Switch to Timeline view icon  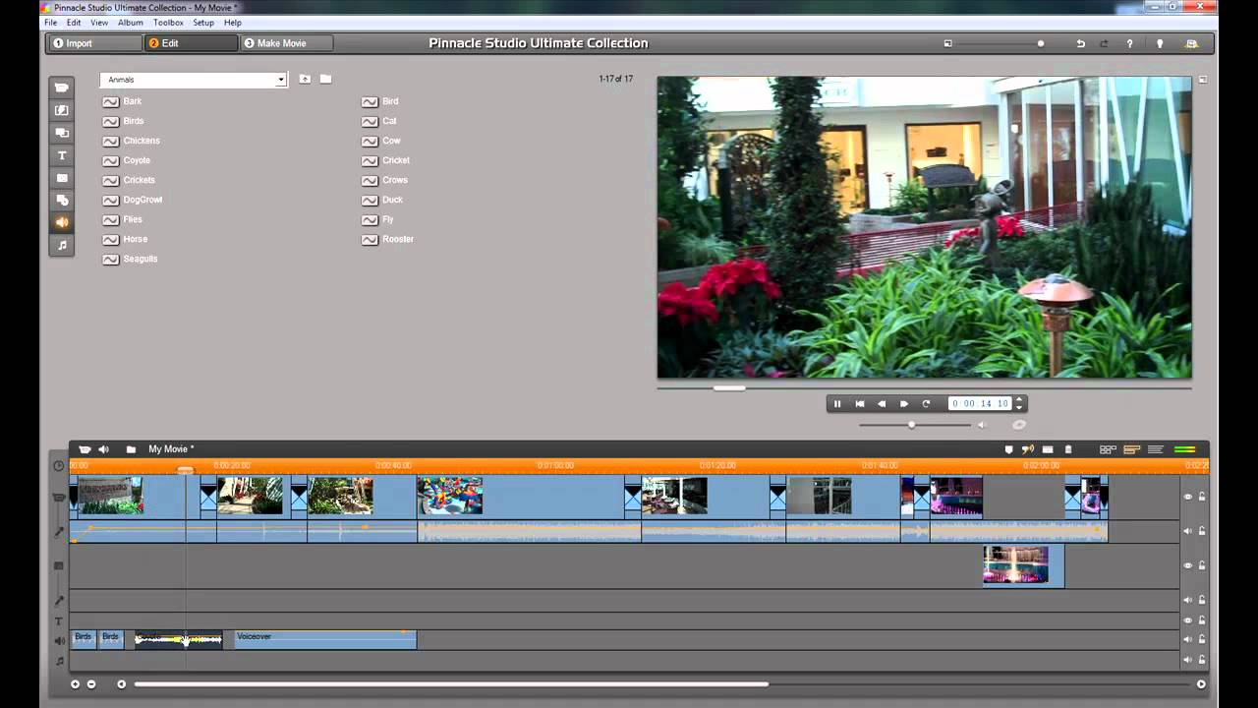(x=1131, y=449)
